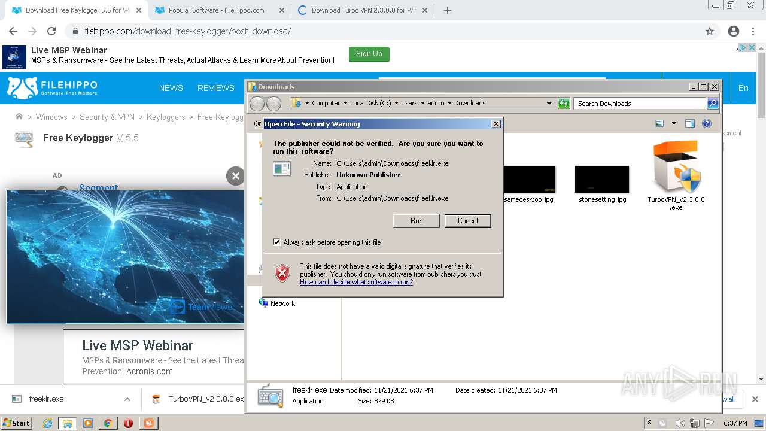Screen dimensions: 766x431
Task: Click 'Local Disk (C:)' breadcrumb segment
Action: click(370, 103)
